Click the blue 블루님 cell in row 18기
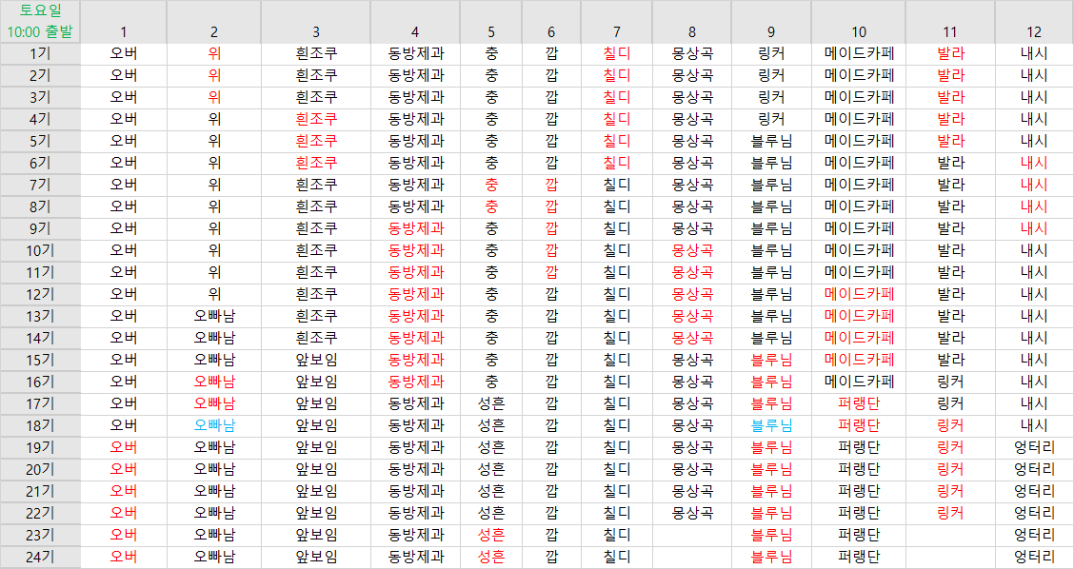 pyautogui.click(x=771, y=425)
